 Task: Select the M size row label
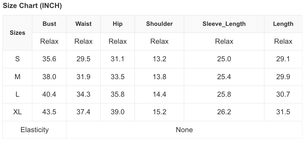(x=18, y=77)
